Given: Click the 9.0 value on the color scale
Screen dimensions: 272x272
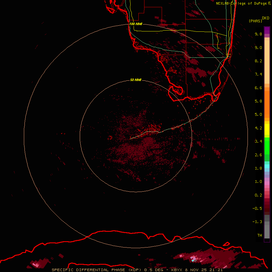Looking at the screenshot, I should pos(258,47).
